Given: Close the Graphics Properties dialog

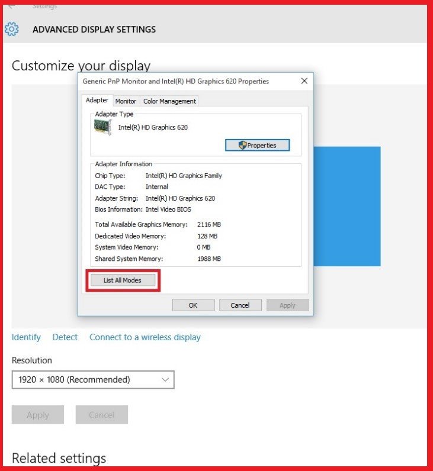Looking at the screenshot, I should coord(304,81).
